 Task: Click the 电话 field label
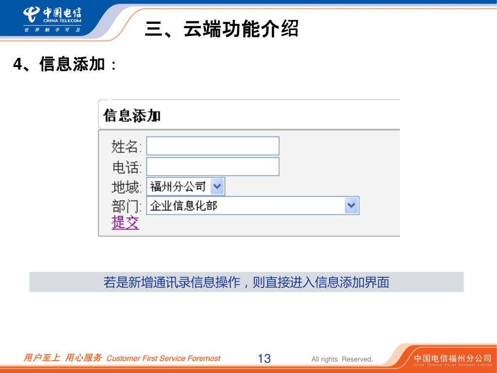click(x=127, y=167)
